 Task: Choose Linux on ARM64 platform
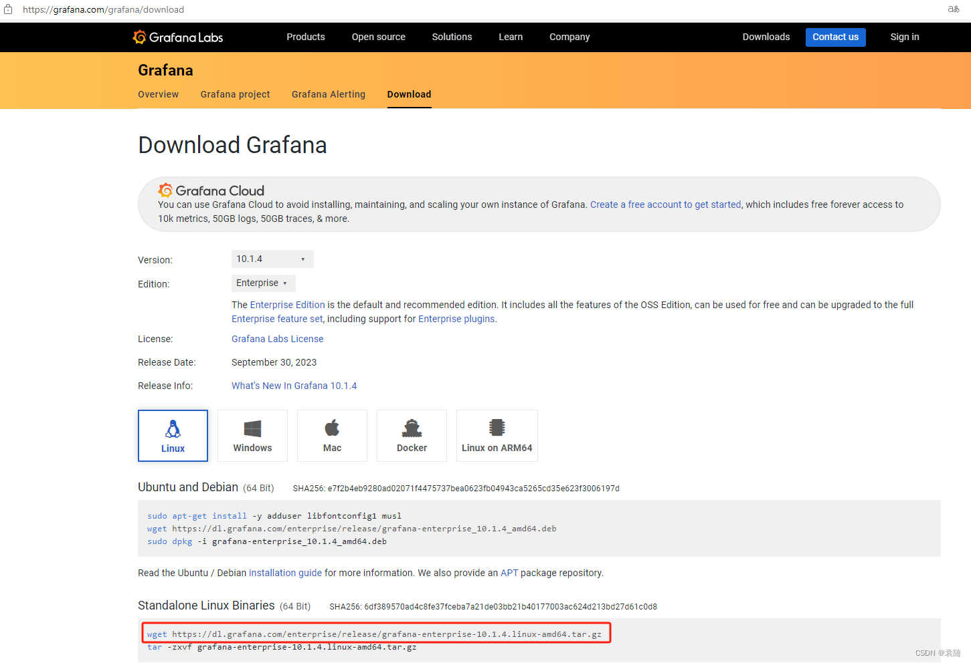pos(497,435)
